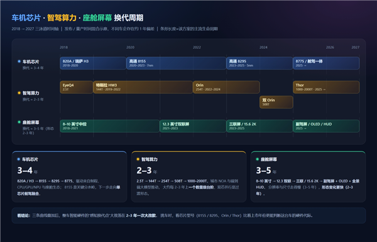This screenshot has height=242, width=377.
Task: Click the blue dot in the 车机芯片 3–4 年 card
Action: (x=19, y=159)
